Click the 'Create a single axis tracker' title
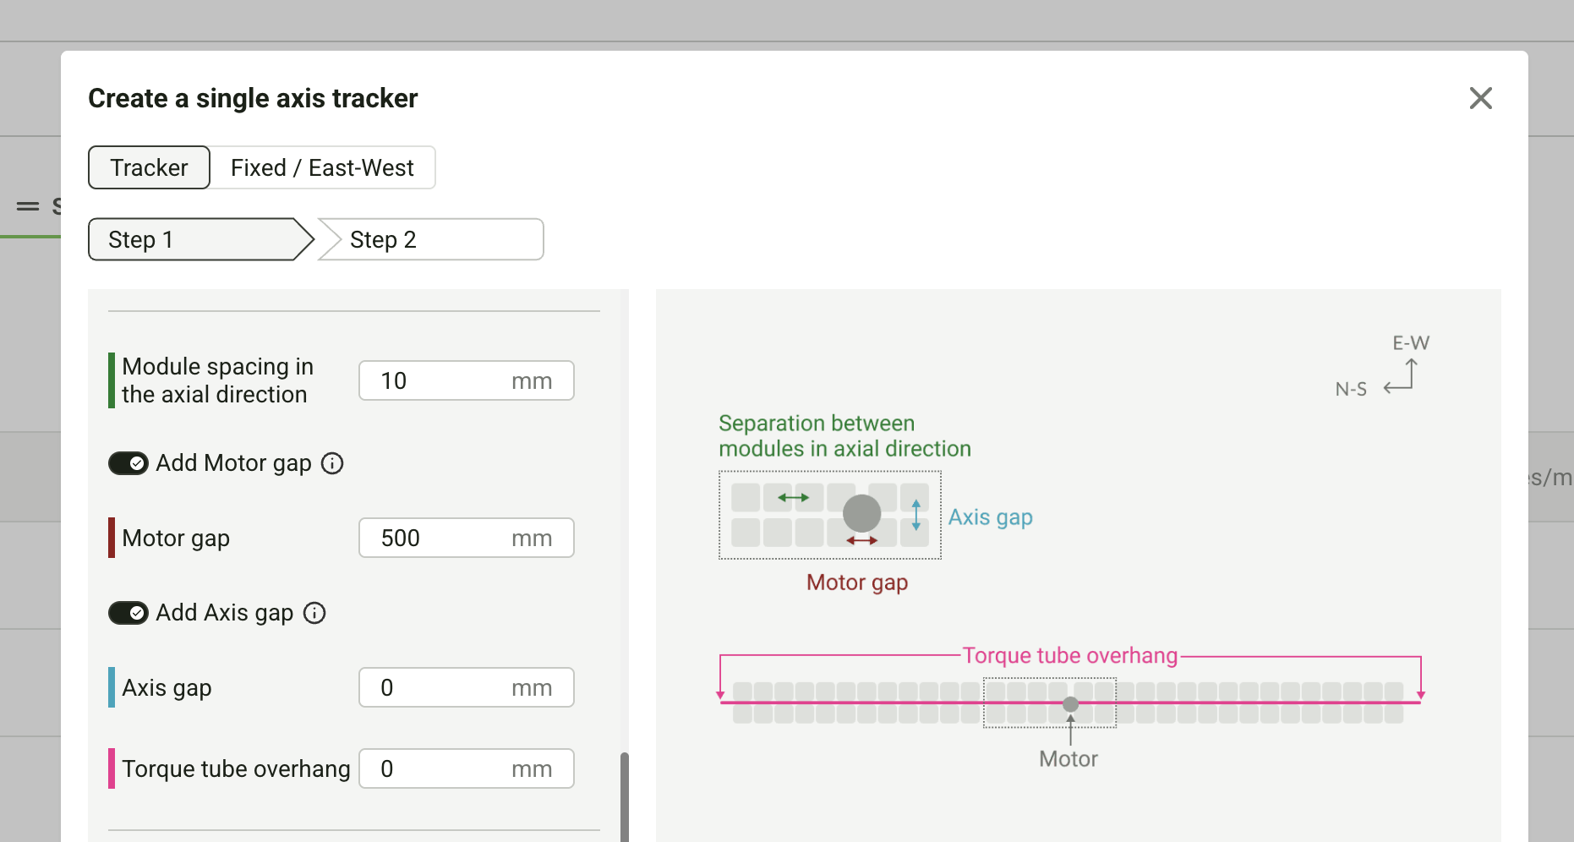This screenshot has height=842, width=1574. 254,99
